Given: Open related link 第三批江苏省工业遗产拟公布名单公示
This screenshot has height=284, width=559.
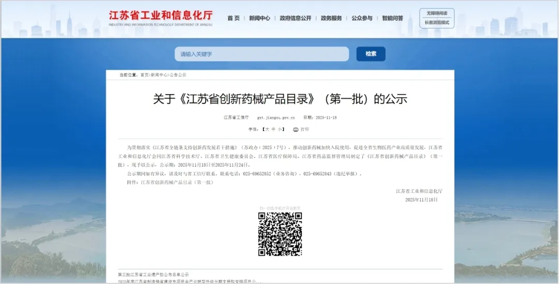Looking at the screenshot, I should [x=153, y=275].
